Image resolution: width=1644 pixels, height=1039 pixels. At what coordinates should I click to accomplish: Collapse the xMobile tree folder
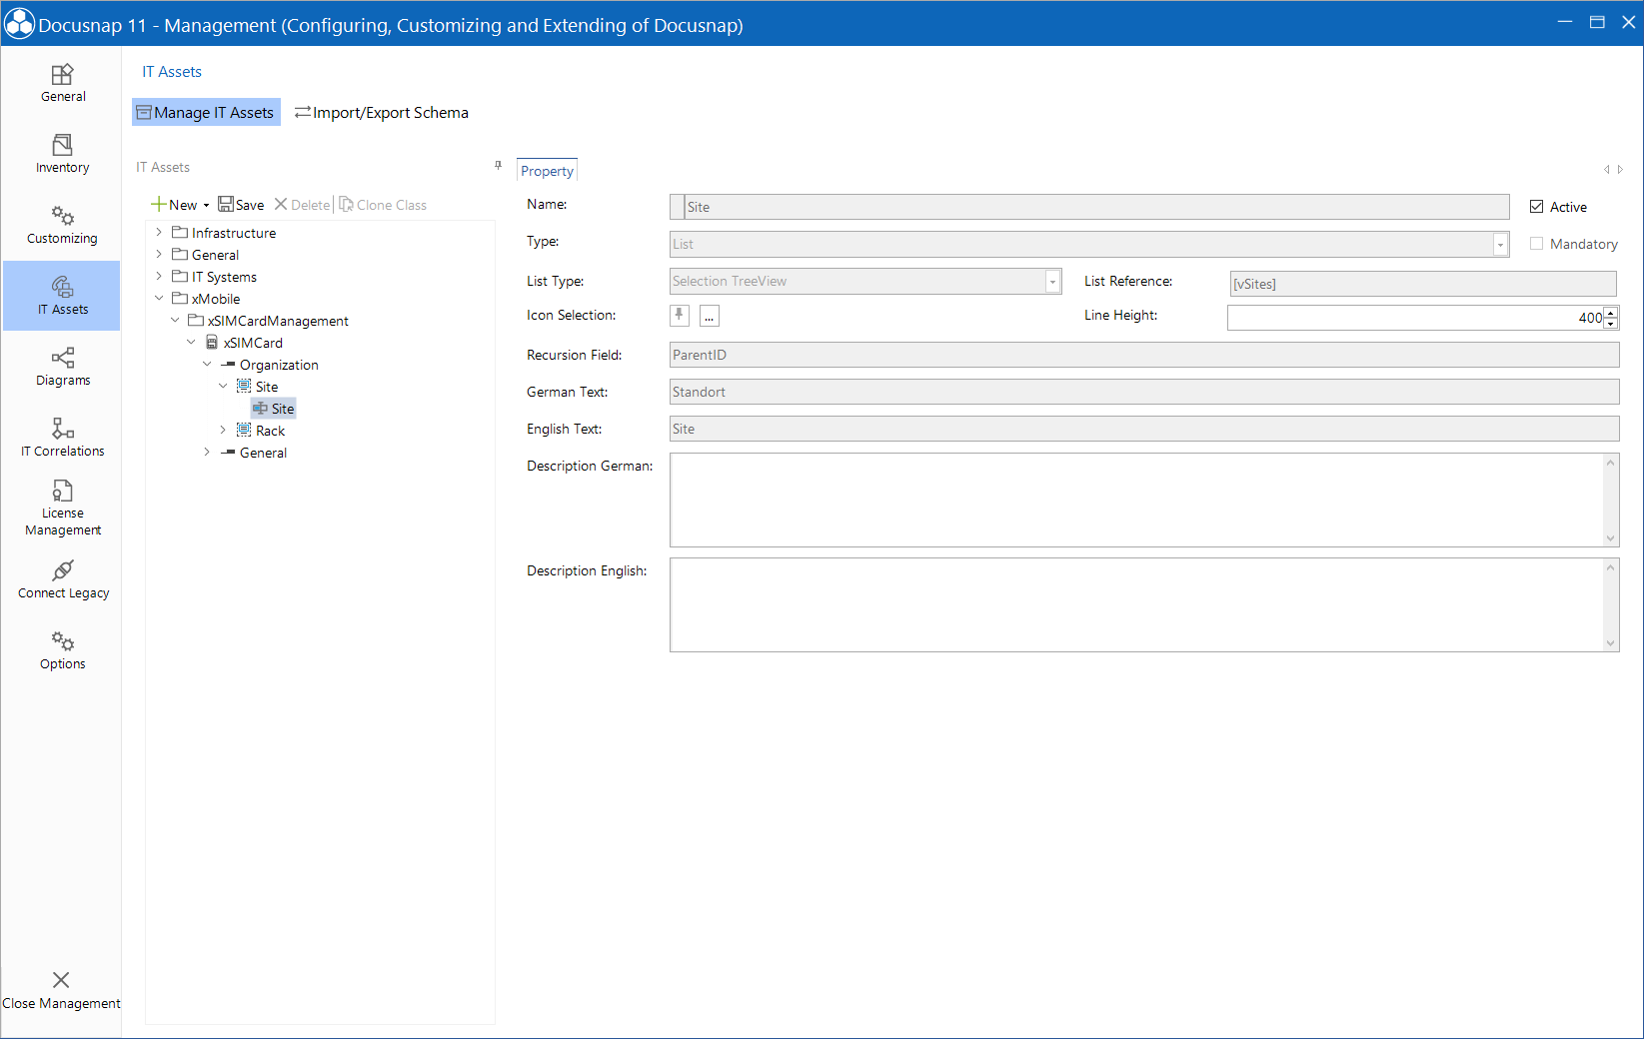click(x=159, y=299)
